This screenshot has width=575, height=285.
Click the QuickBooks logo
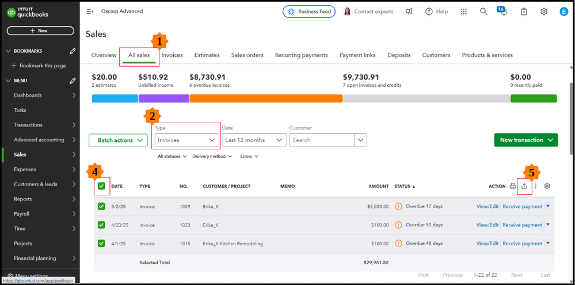pos(28,13)
